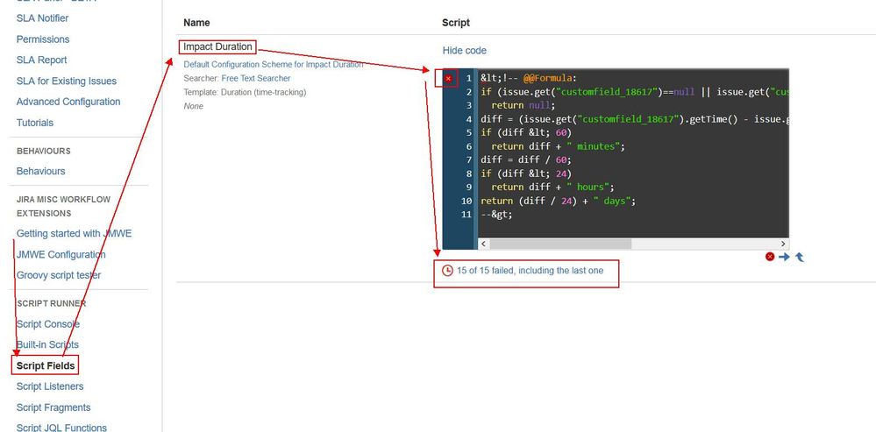The width and height of the screenshot is (876, 432).
Task: Click the clock icon beside the failed executions text
Action: [447, 271]
